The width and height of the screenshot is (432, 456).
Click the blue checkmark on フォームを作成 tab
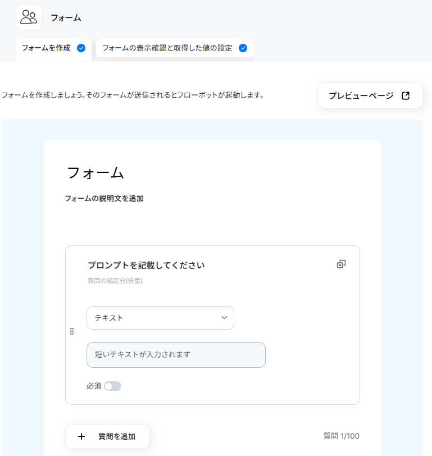pyautogui.click(x=81, y=48)
